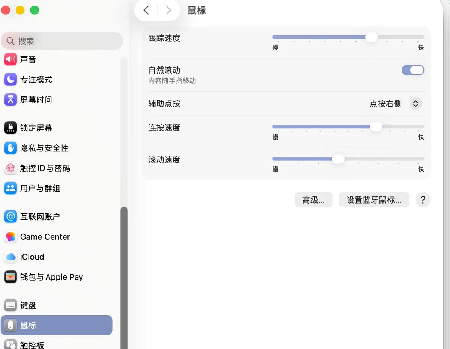Select the 屏幕时间 hourglass icon

10,100
